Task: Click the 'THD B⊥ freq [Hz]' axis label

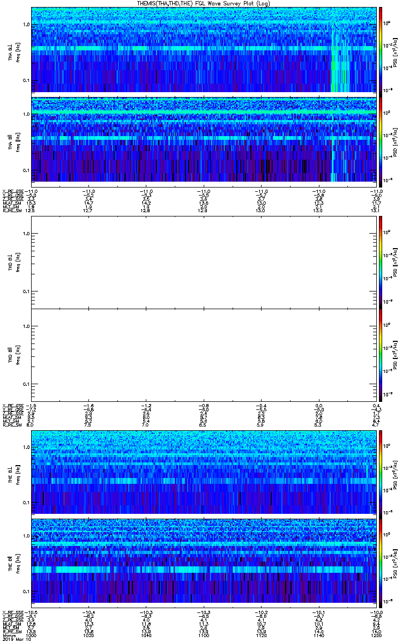Action: [13, 261]
